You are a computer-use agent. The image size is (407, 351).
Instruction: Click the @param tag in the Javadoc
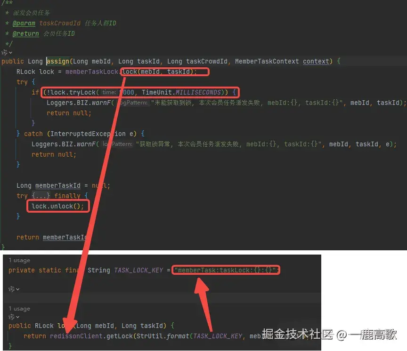pos(24,23)
